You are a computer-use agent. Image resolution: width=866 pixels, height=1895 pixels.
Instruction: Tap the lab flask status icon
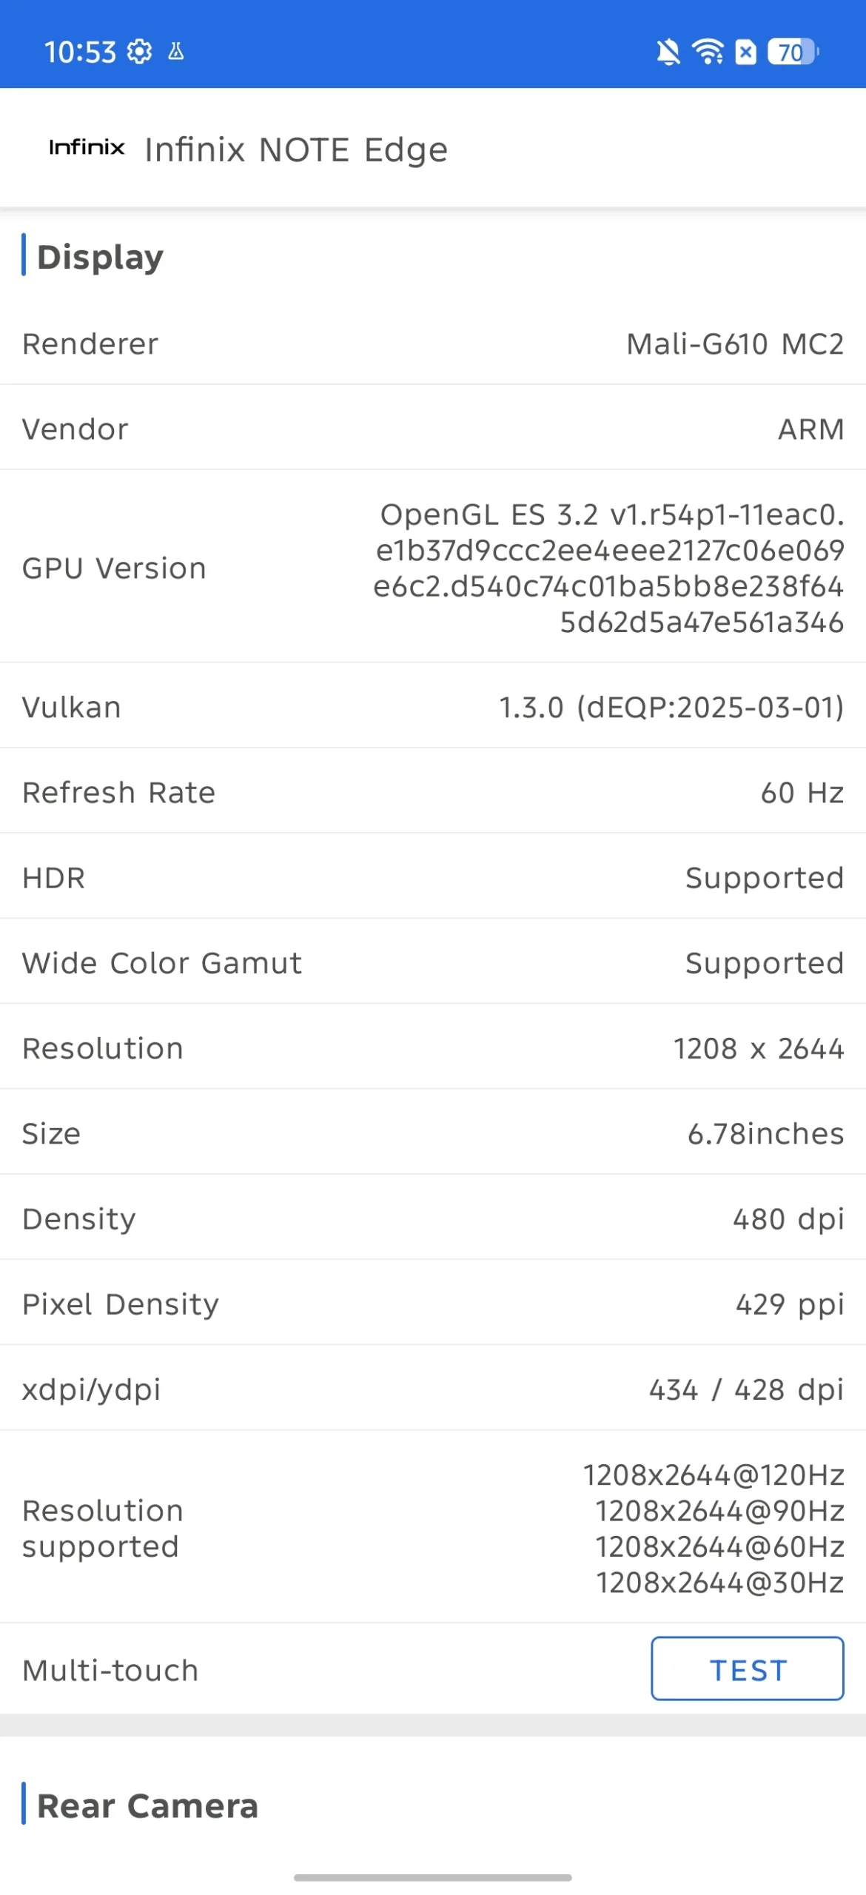(x=176, y=52)
